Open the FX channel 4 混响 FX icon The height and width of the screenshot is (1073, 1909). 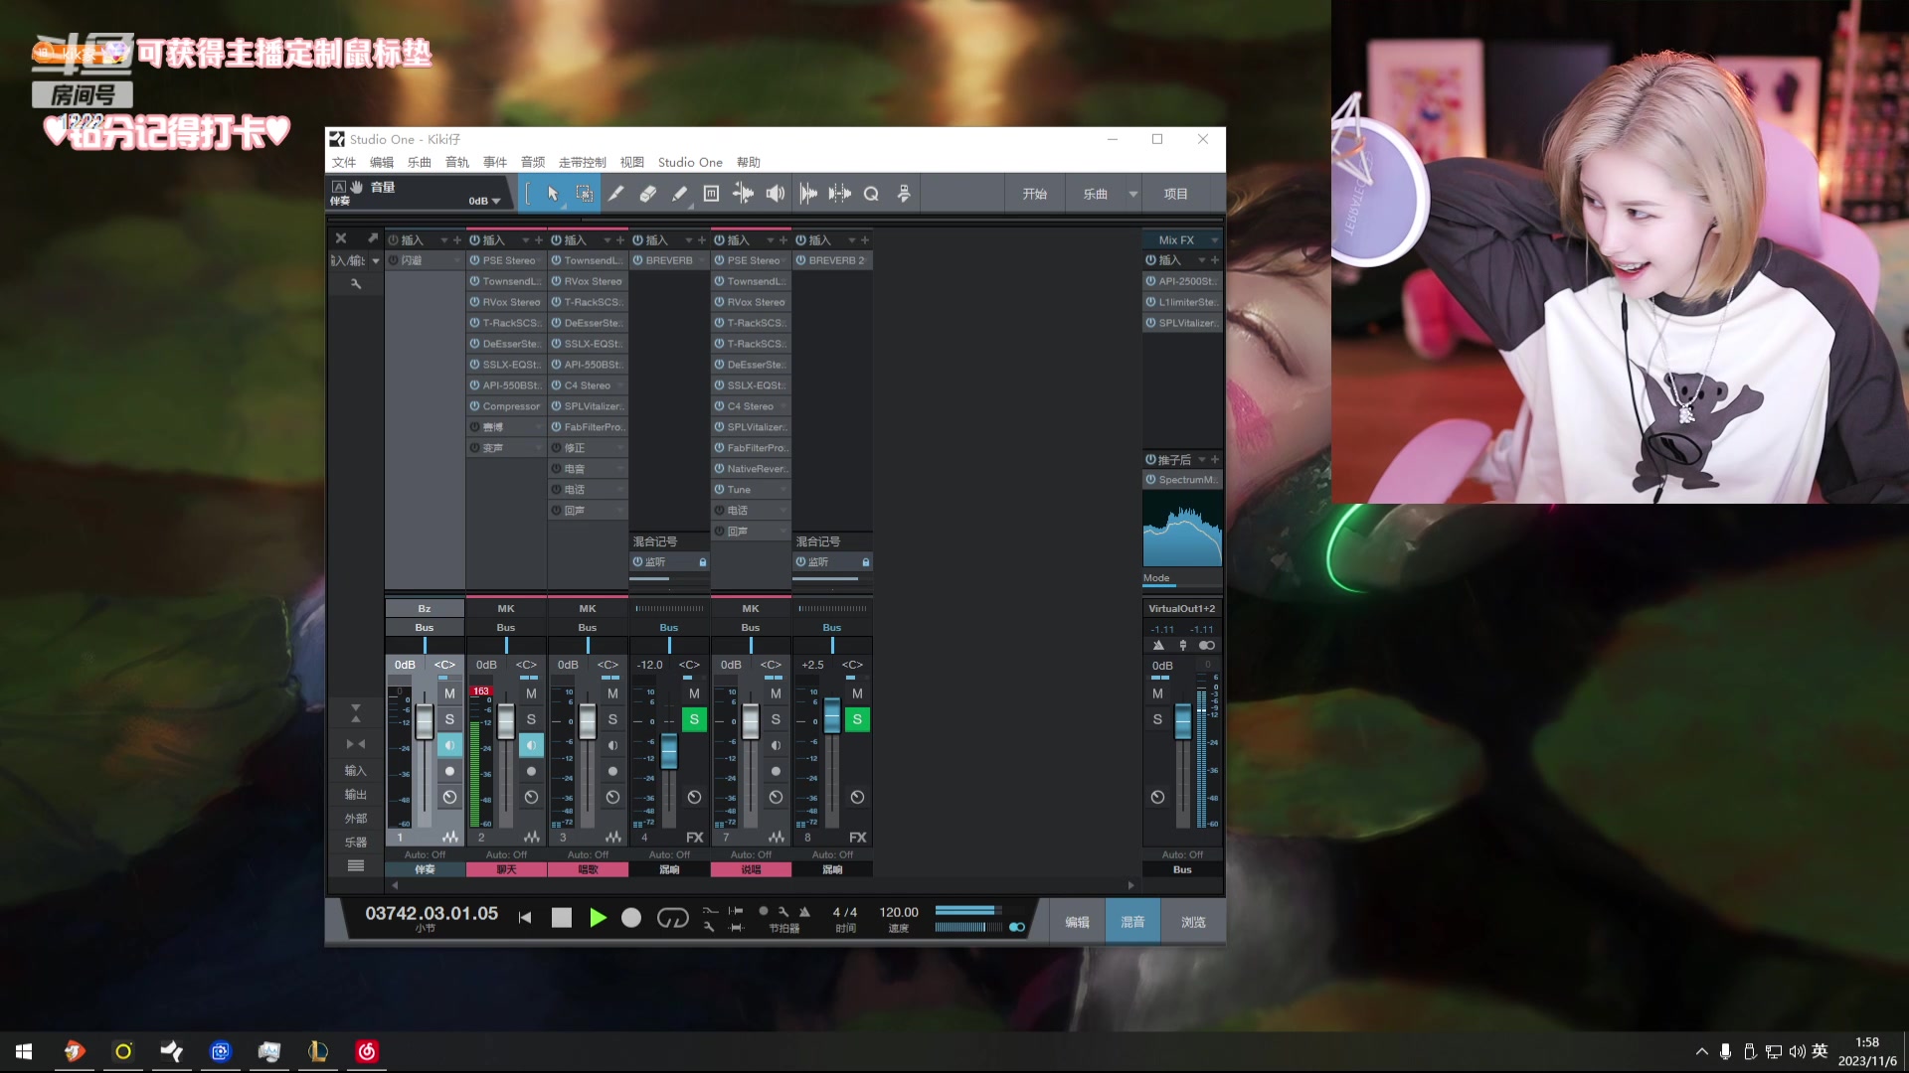[x=694, y=838]
